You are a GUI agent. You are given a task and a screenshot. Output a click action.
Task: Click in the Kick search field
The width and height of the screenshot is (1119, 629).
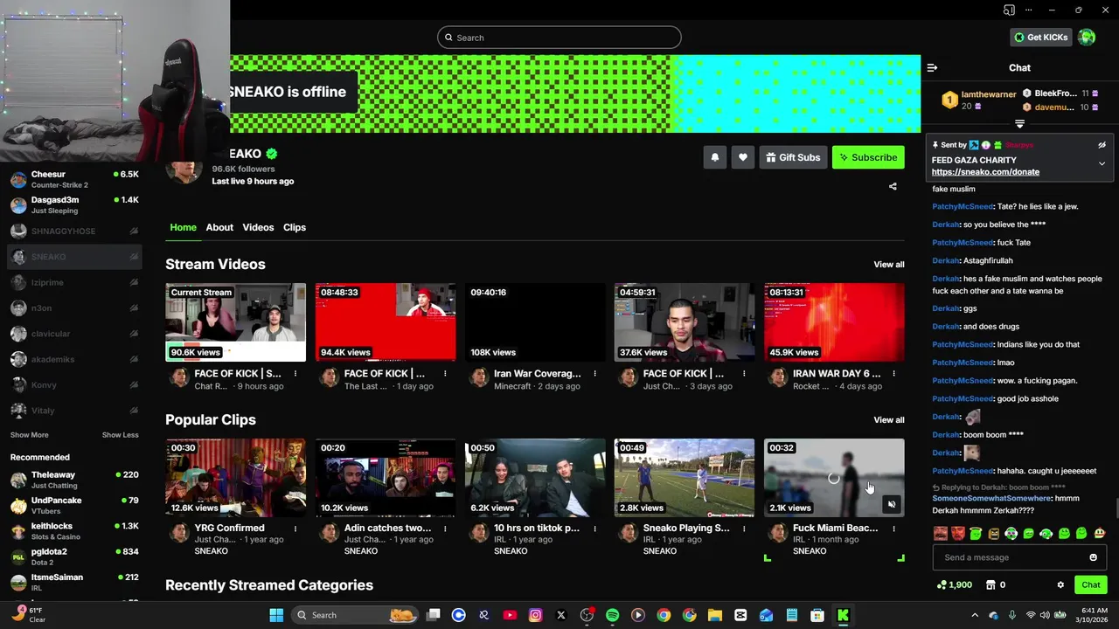(x=559, y=38)
